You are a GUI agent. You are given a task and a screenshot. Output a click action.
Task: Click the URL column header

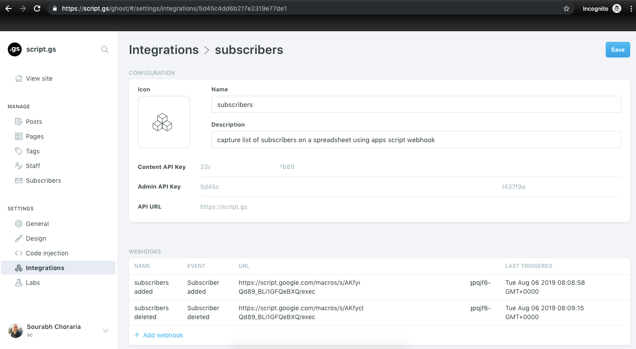click(244, 266)
